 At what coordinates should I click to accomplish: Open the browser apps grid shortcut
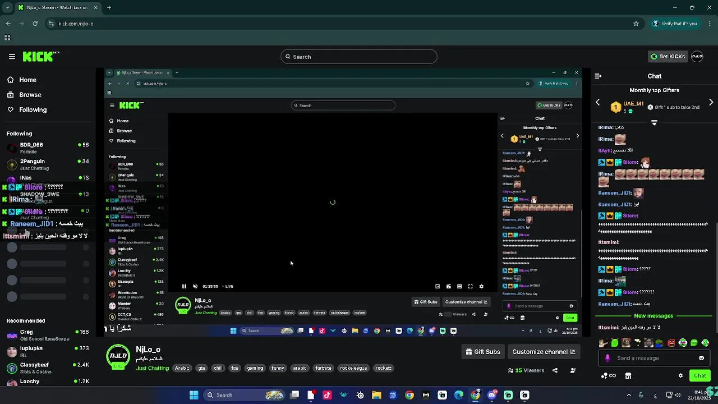pos(7,38)
